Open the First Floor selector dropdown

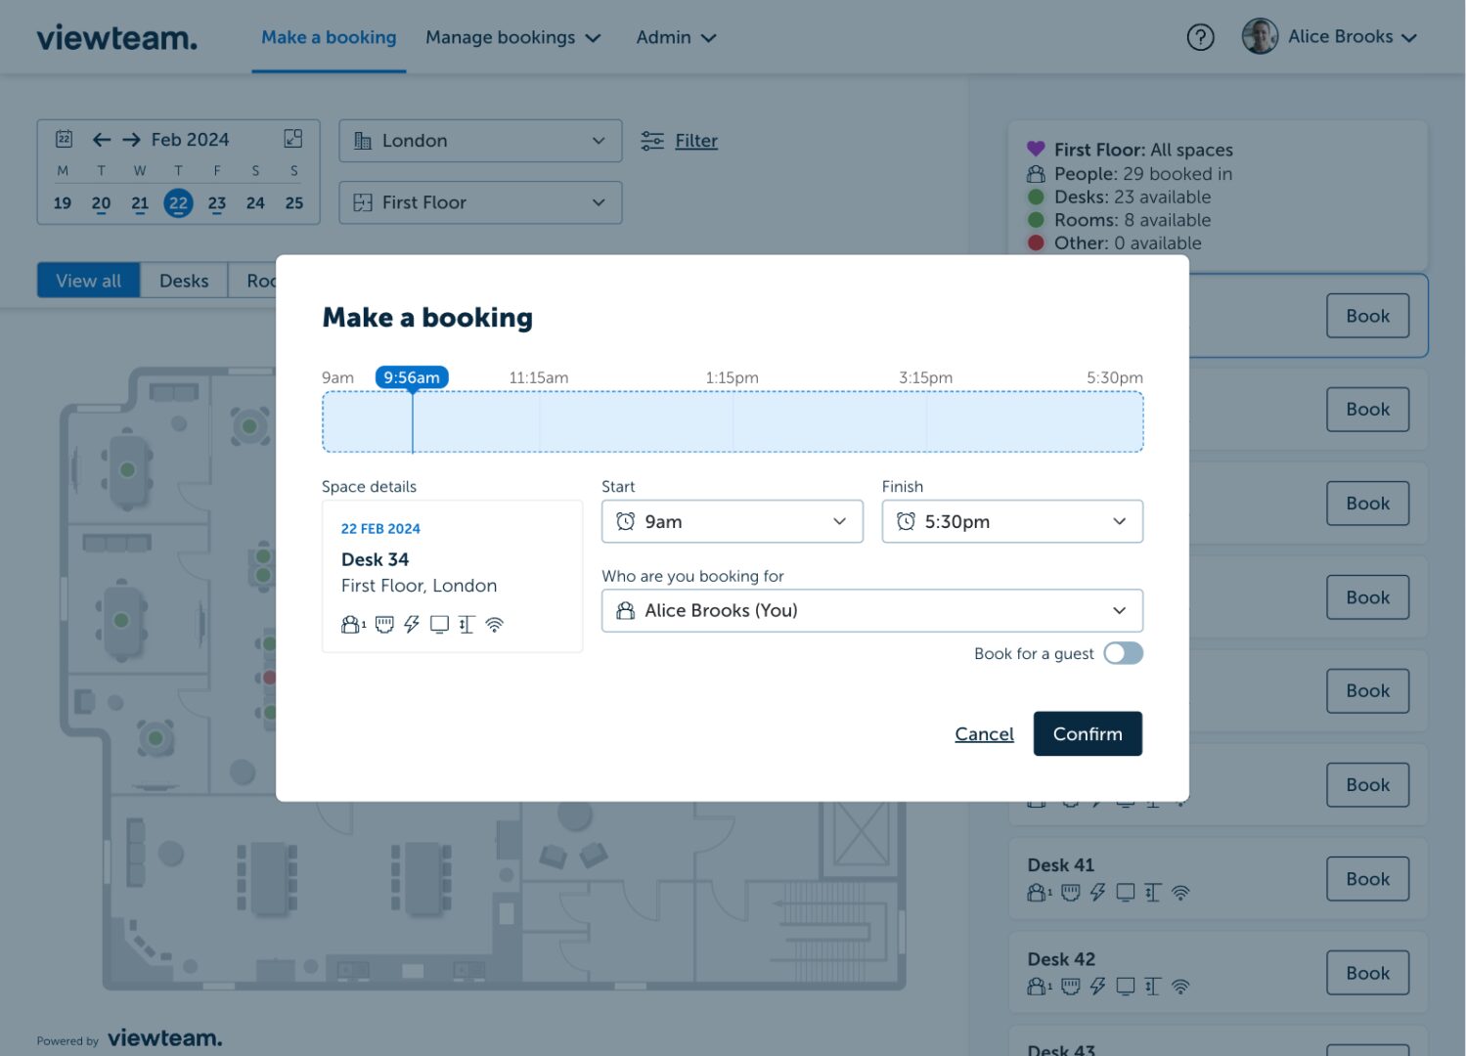tap(480, 202)
